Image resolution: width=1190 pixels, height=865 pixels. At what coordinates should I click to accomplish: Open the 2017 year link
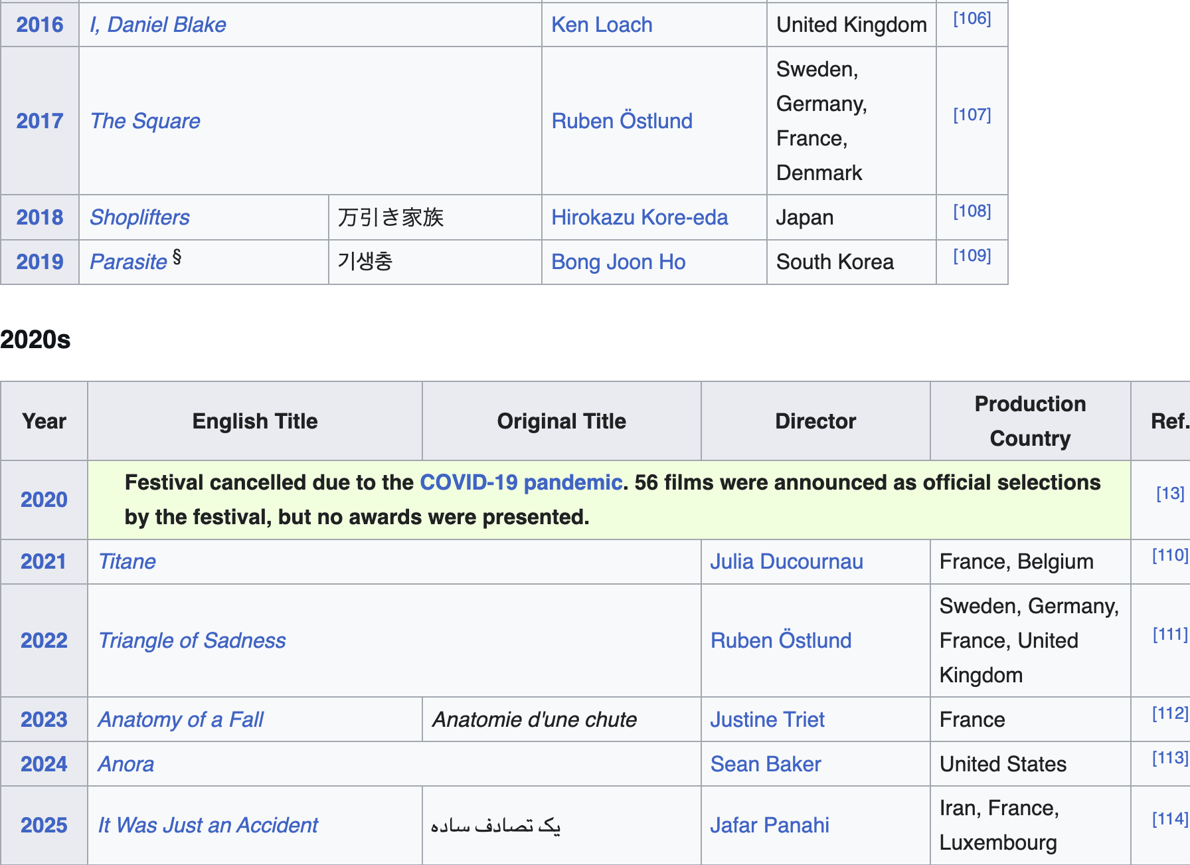40,121
